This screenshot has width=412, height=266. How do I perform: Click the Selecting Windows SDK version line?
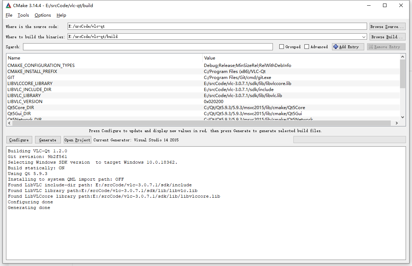(92, 163)
